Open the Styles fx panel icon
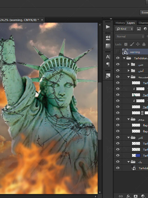 pos(108,76)
